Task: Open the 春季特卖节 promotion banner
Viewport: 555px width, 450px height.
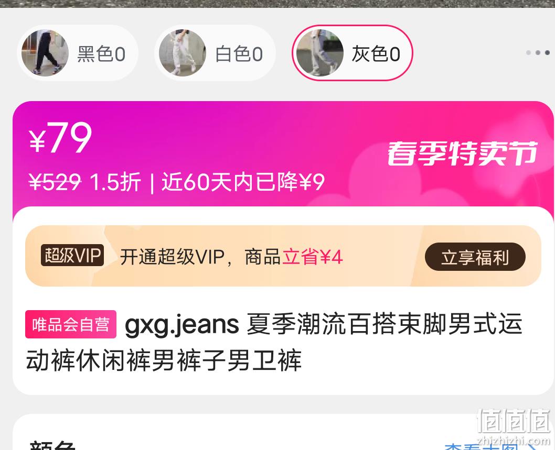Action: point(462,153)
